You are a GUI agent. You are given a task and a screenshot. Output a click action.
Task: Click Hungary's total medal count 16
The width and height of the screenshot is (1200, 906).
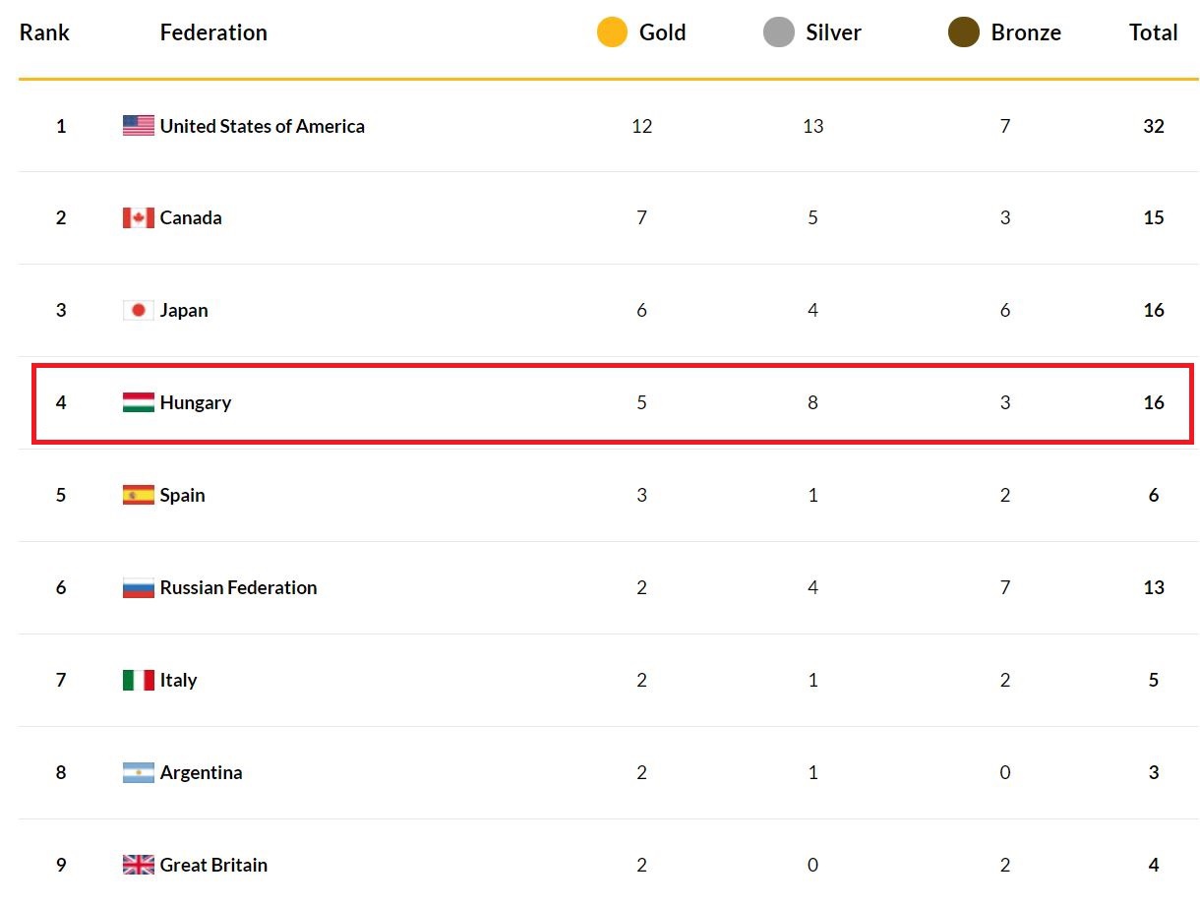1154,403
